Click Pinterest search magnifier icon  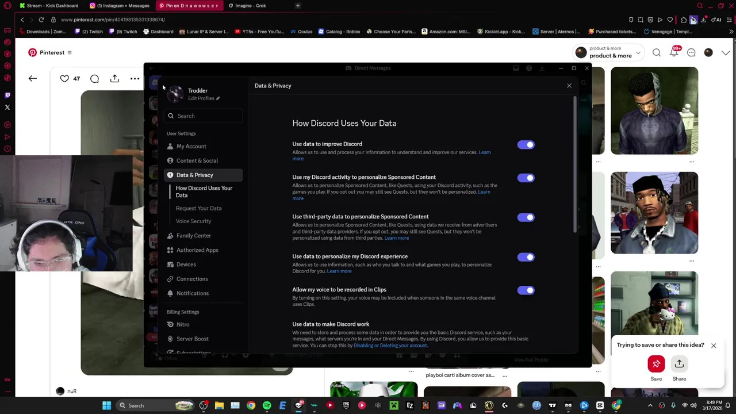(x=656, y=53)
